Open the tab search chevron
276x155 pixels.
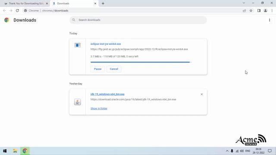coord(244,3)
